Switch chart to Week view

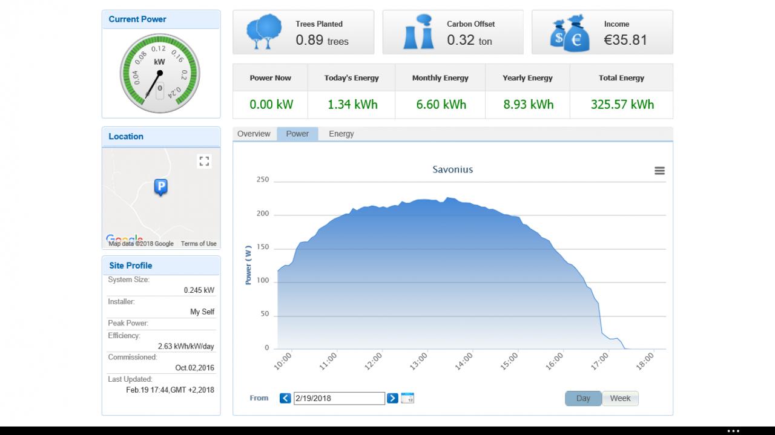point(620,398)
